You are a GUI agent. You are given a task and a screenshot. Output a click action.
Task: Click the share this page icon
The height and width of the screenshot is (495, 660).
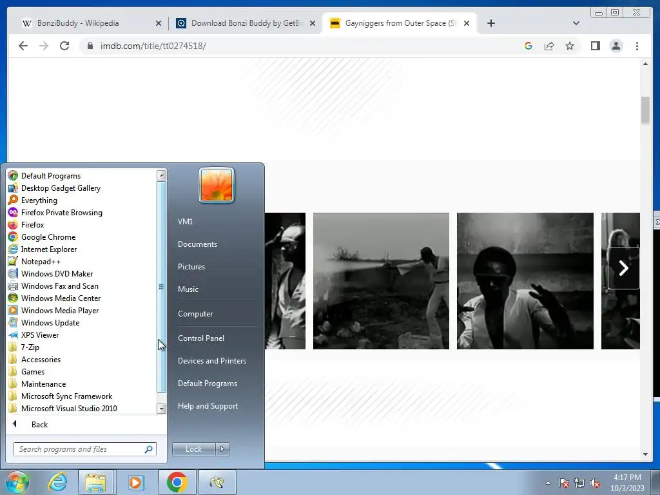pyautogui.click(x=549, y=46)
